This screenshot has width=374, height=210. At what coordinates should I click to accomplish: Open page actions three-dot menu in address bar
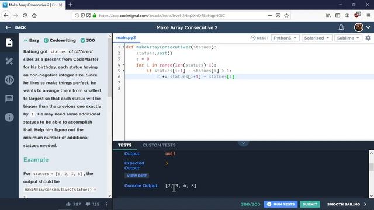pyautogui.click(x=270, y=16)
